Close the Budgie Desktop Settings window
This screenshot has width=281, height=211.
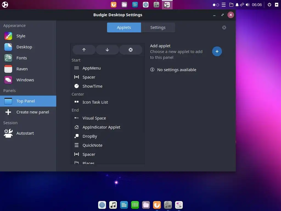pos(231,15)
